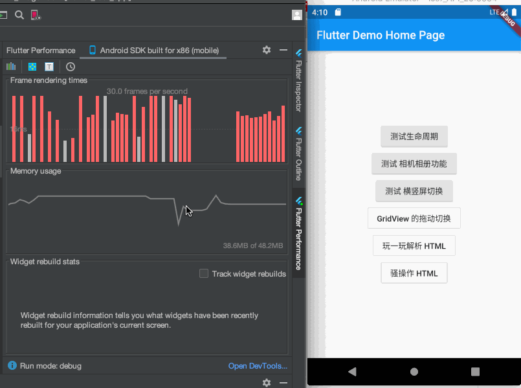The image size is (521, 388).
Task: Open DevTools link
Action: (258, 366)
